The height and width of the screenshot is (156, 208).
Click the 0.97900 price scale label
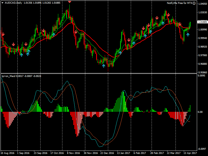coord(203,55)
